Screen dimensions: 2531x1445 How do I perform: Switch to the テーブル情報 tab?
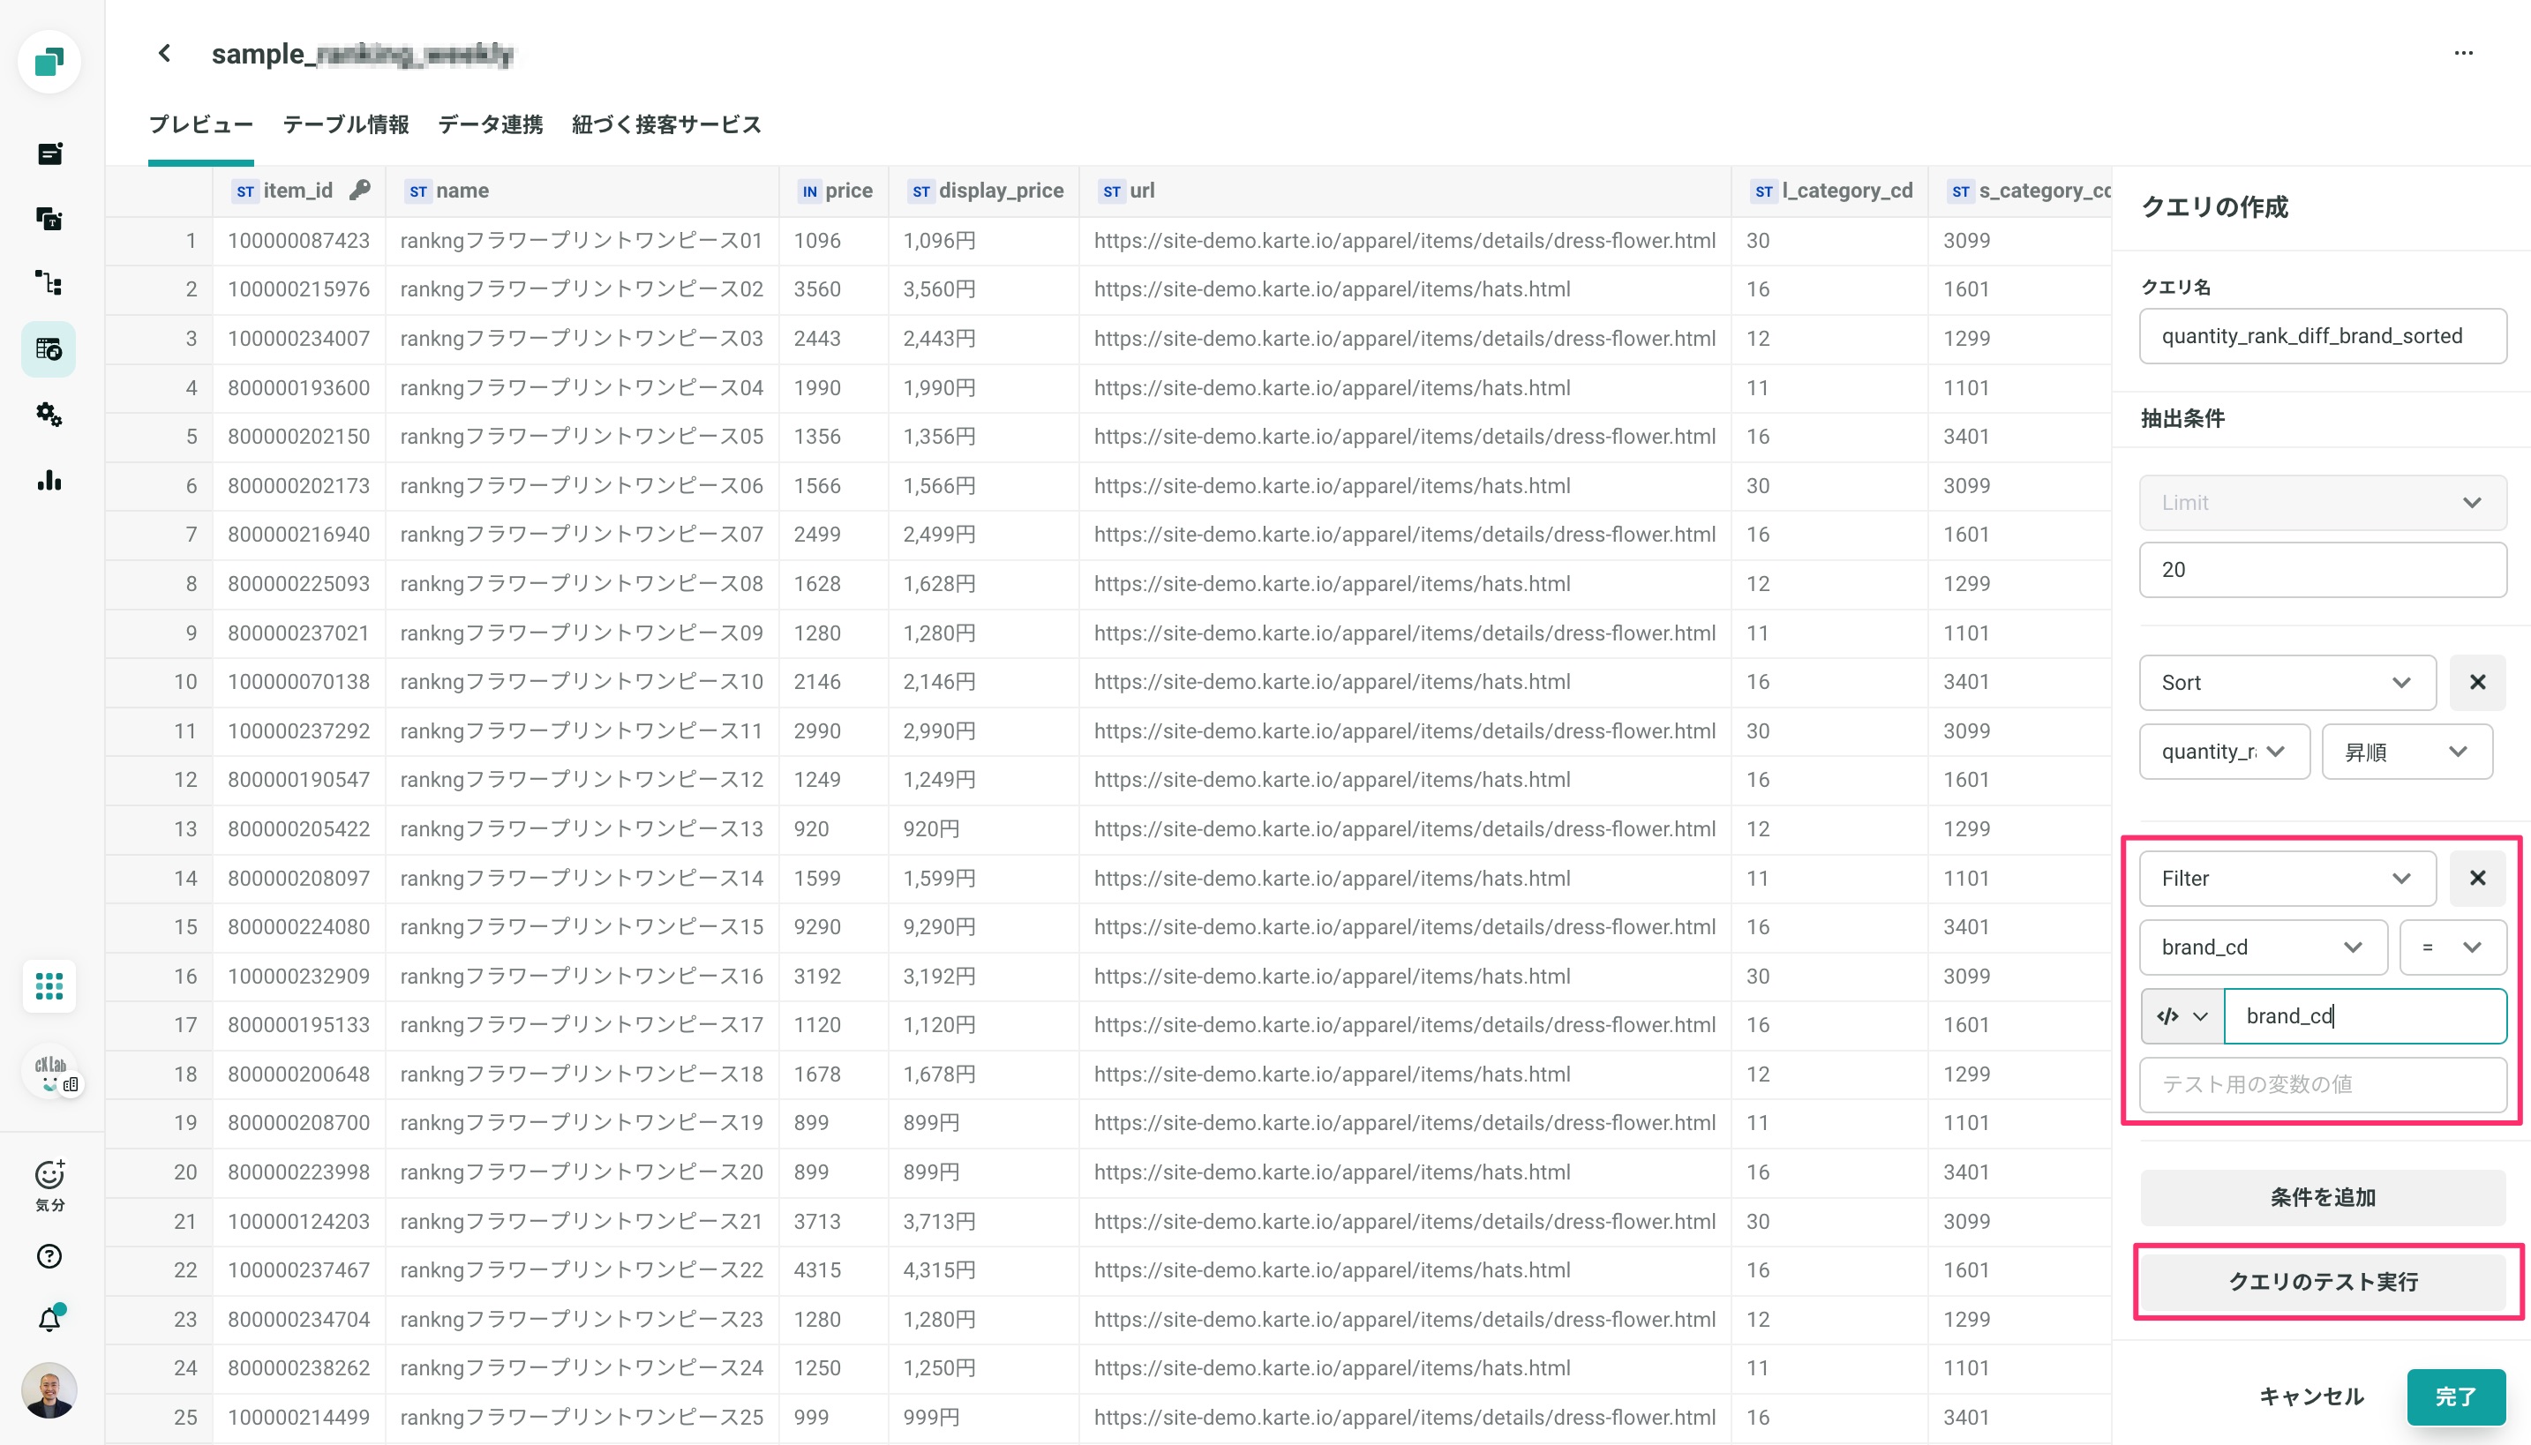[x=345, y=125]
